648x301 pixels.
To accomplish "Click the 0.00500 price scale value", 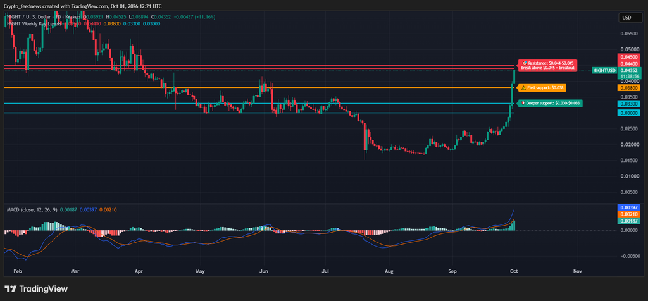I will click(629, 192).
